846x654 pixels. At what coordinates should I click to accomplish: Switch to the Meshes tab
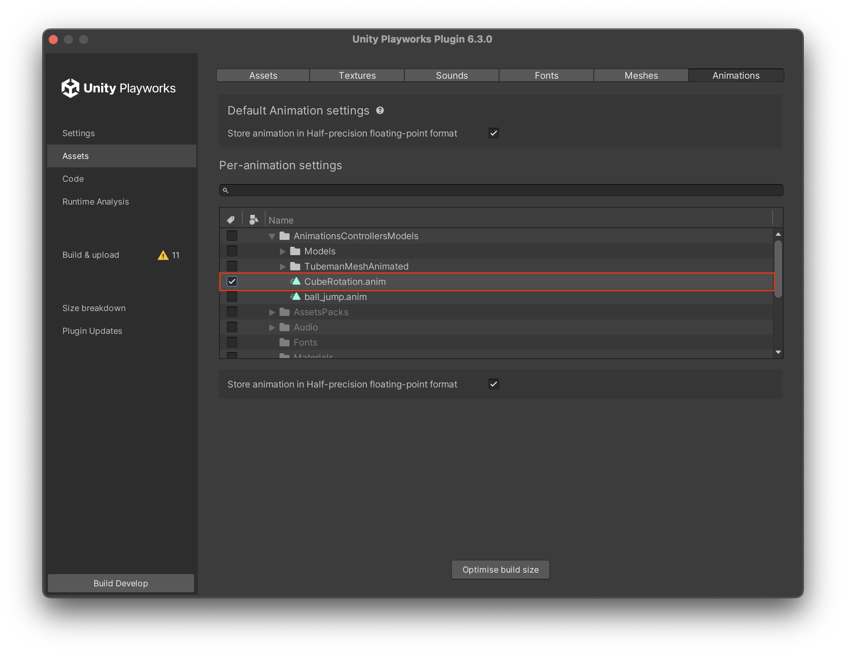pos(641,76)
